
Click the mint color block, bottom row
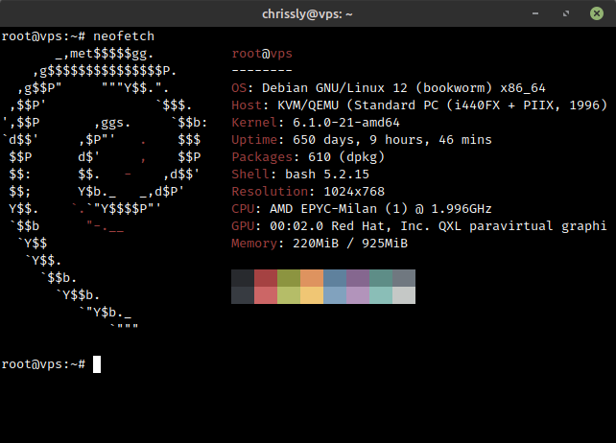point(381,295)
